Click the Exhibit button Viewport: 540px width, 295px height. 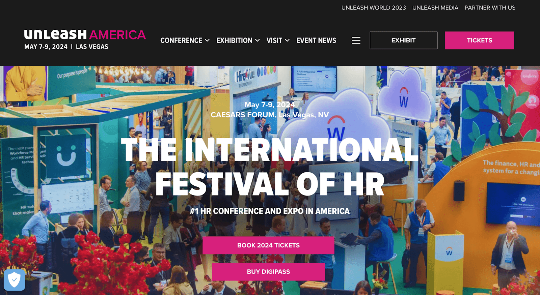pos(403,40)
